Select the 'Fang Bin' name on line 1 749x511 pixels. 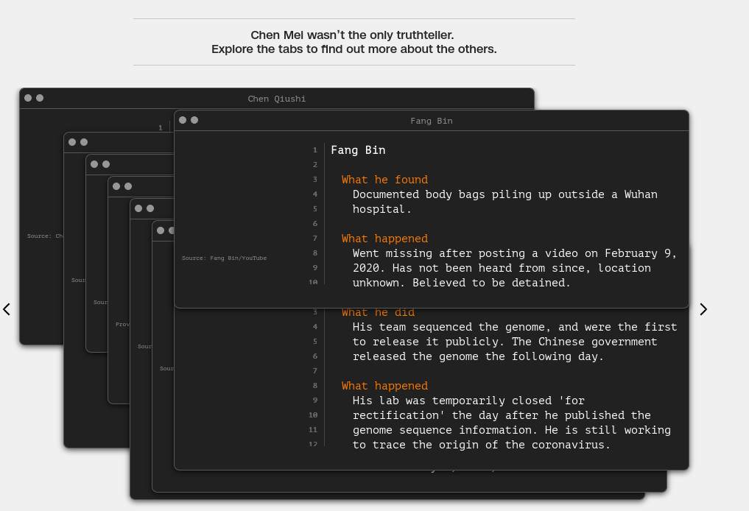coord(358,150)
